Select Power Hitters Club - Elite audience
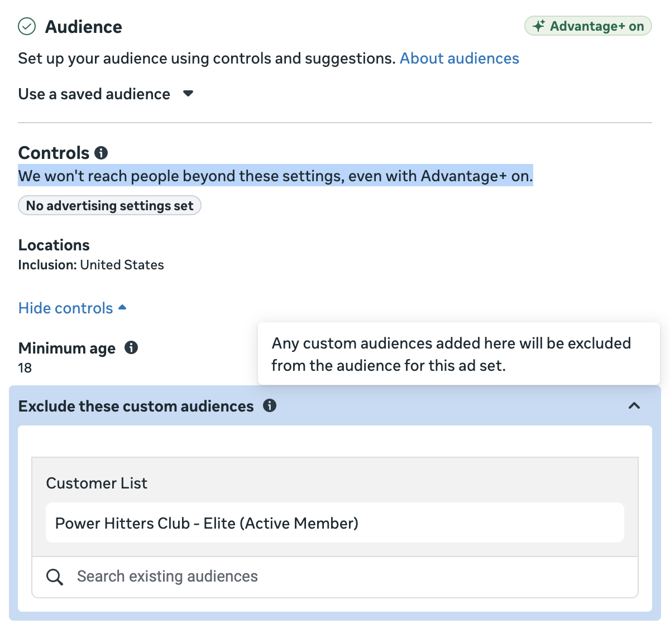The height and width of the screenshot is (629, 670). (x=207, y=523)
